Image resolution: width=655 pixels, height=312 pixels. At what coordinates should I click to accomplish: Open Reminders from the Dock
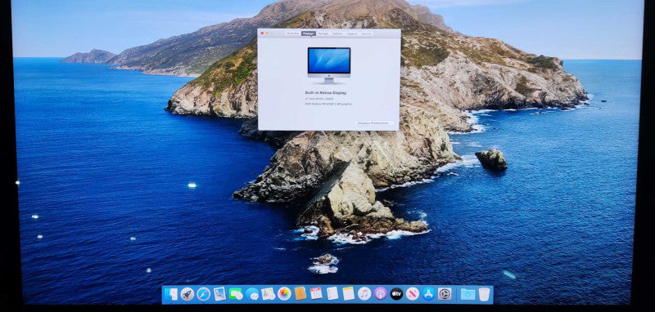click(x=332, y=294)
